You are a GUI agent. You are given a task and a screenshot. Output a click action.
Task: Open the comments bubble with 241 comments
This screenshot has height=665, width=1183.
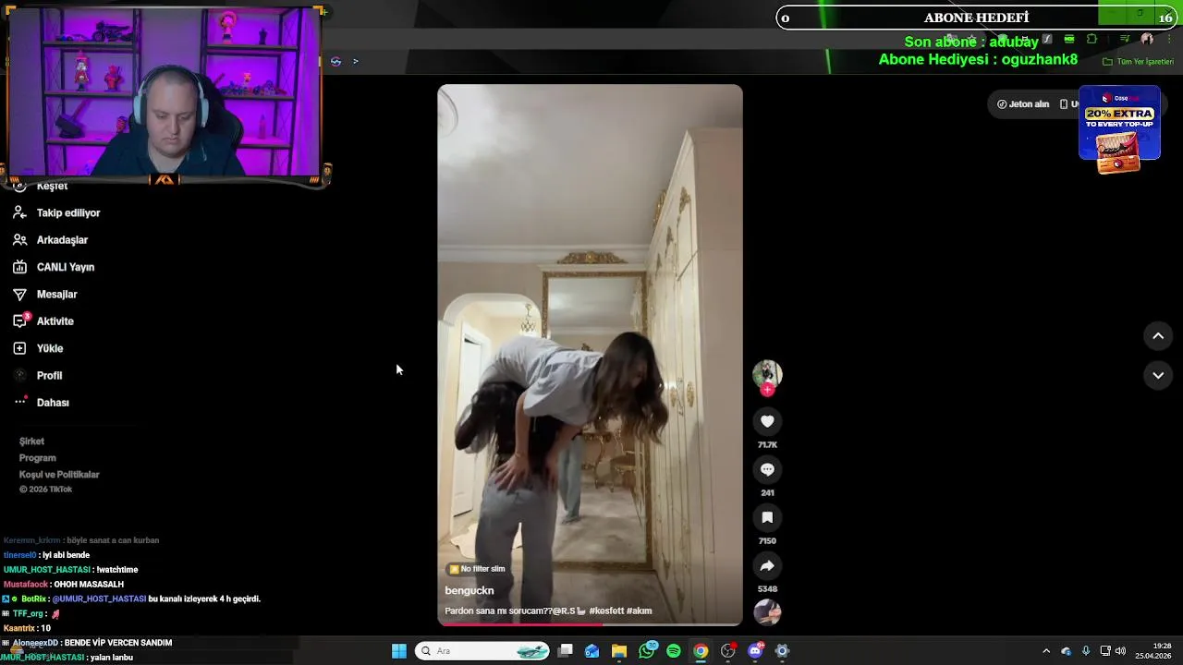(x=767, y=469)
